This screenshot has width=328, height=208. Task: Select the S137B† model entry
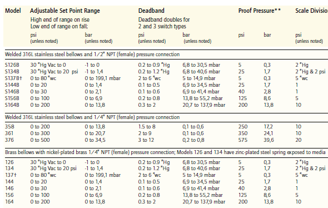pyautogui.click(x=13, y=78)
